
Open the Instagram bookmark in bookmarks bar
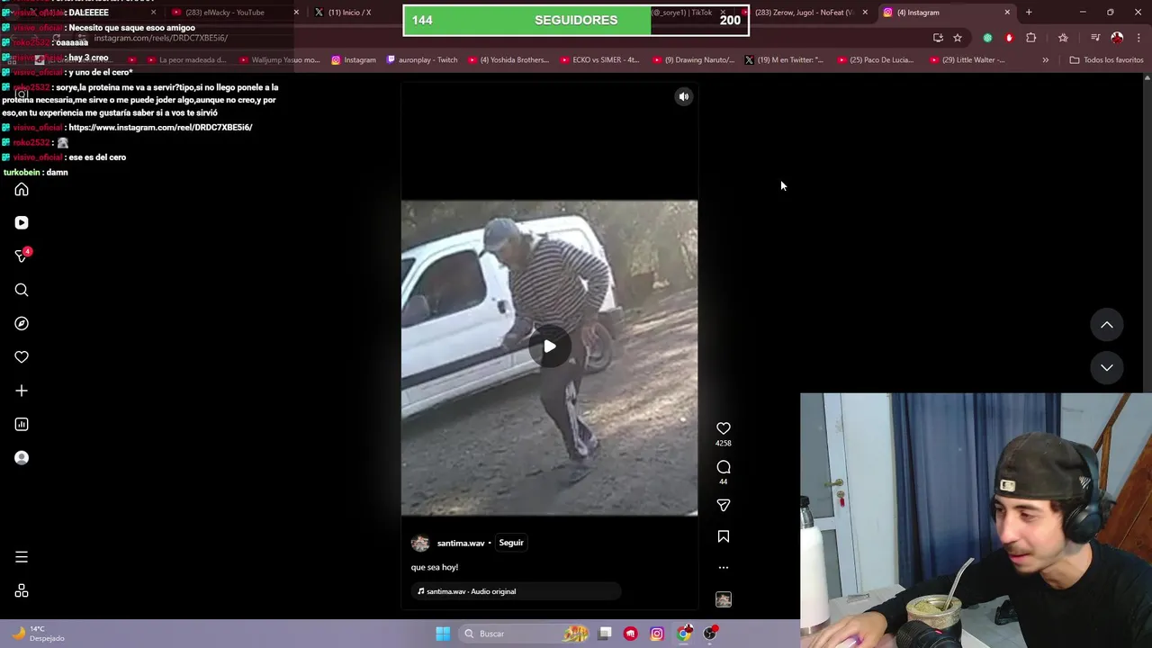pyautogui.click(x=353, y=60)
